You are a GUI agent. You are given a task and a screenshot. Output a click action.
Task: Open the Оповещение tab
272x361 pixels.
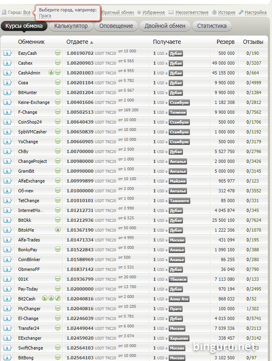pos(116,26)
